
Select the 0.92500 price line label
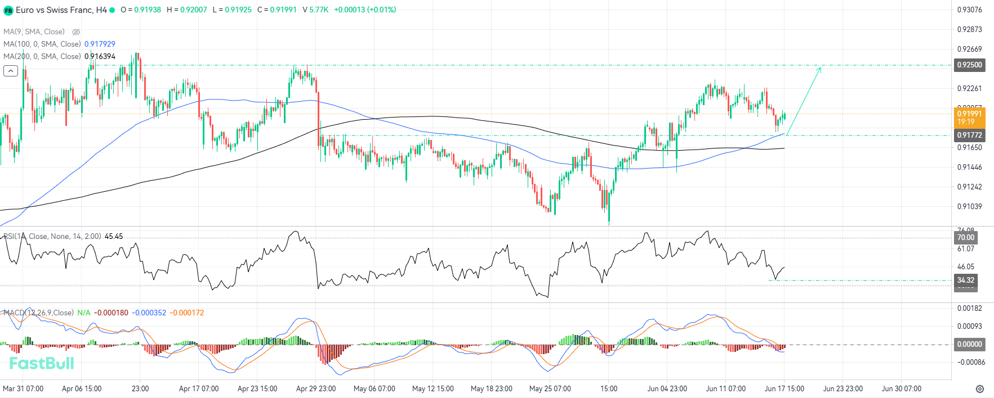tap(969, 65)
